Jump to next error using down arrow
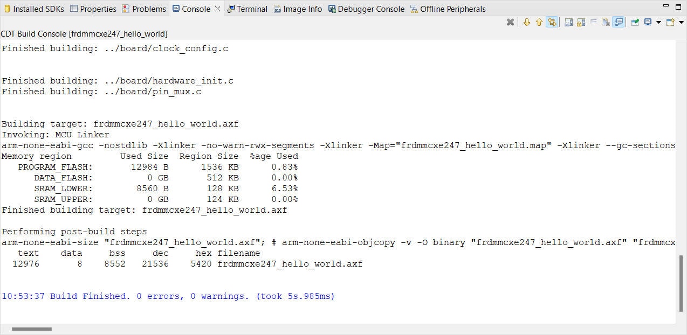This screenshot has width=687, height=335. (x=527, y=23)
